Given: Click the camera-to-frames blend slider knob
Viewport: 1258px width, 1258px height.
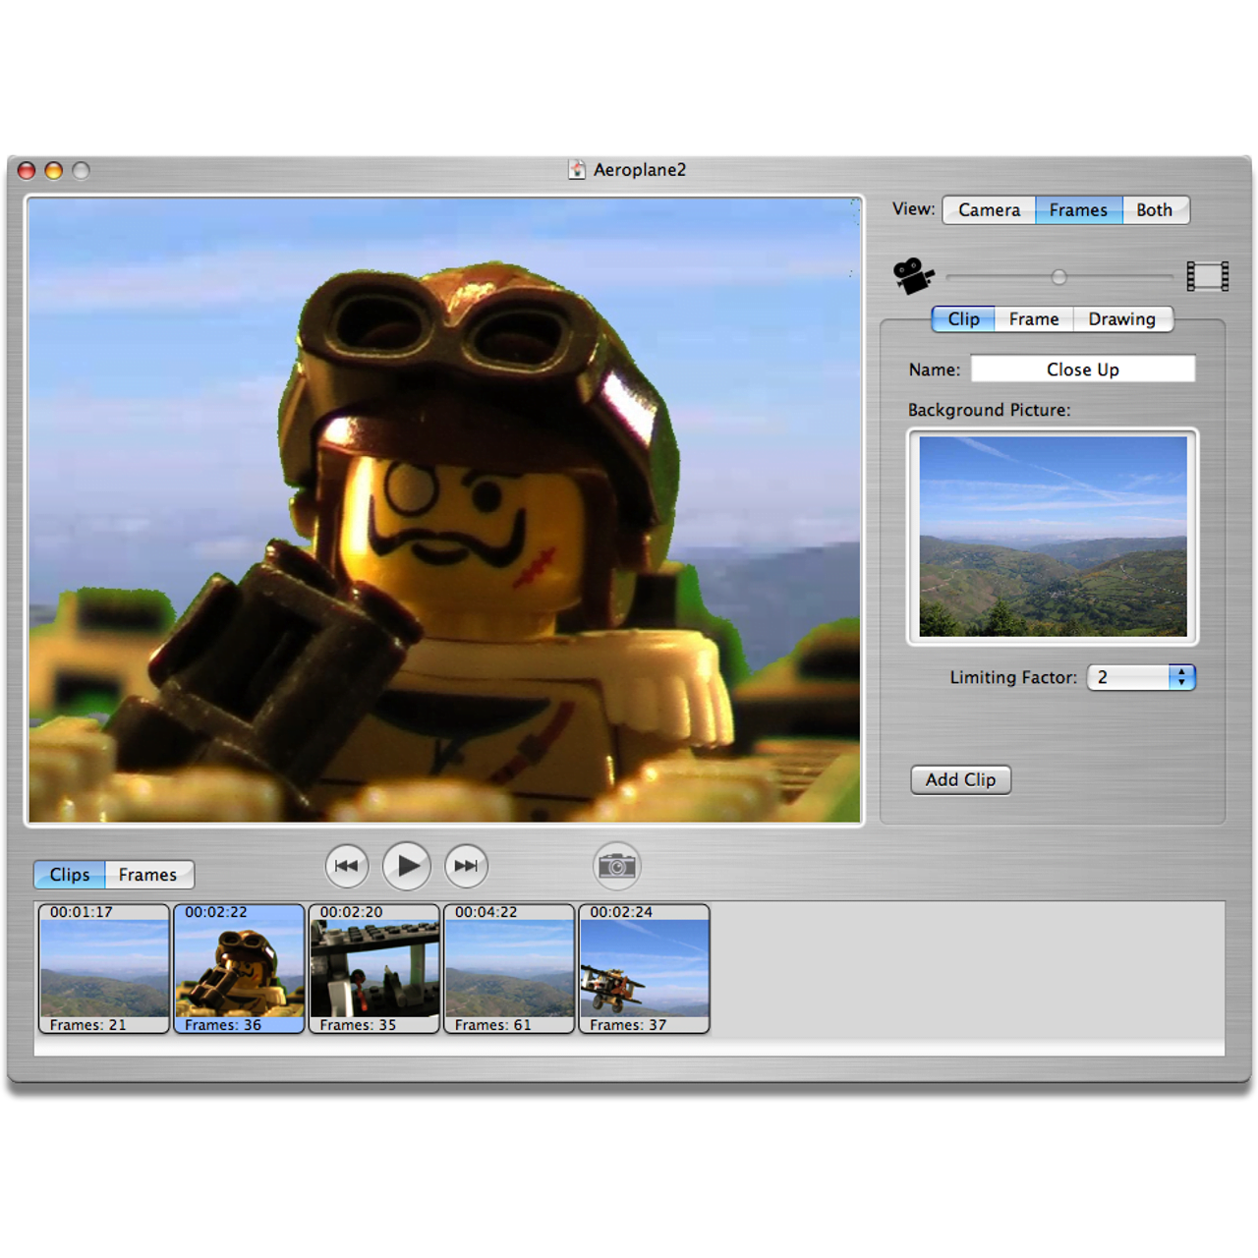Looking at the screenshot, I should point(1058,277).
